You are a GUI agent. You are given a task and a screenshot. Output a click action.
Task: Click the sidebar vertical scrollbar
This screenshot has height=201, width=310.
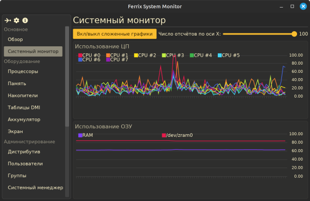[67, 77]
